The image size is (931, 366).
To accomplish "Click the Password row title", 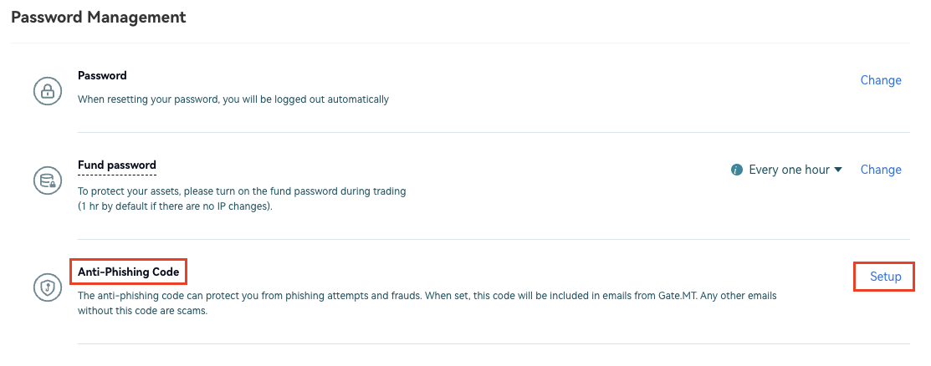I will coord(102,75).
